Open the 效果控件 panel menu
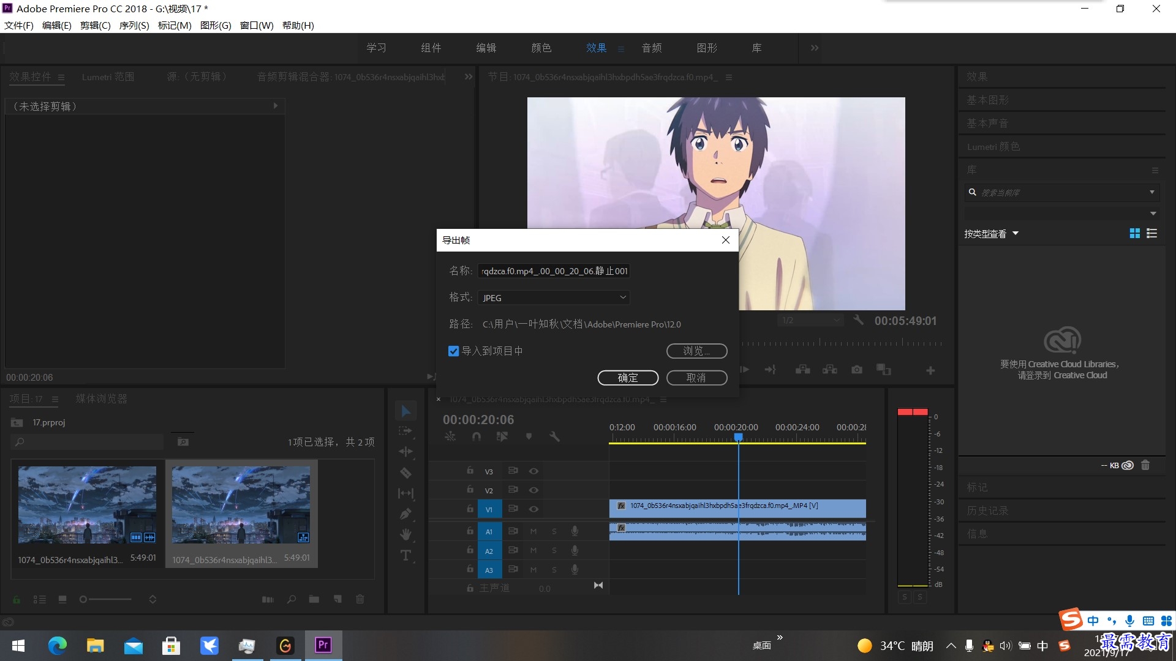 (61, 77)
